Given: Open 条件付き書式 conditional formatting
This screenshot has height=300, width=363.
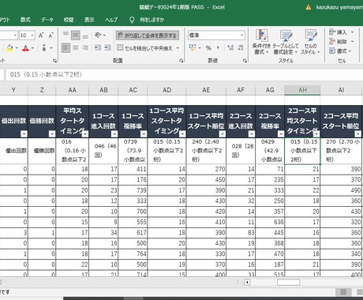Looking at the screenshot, I should (261, 42).
